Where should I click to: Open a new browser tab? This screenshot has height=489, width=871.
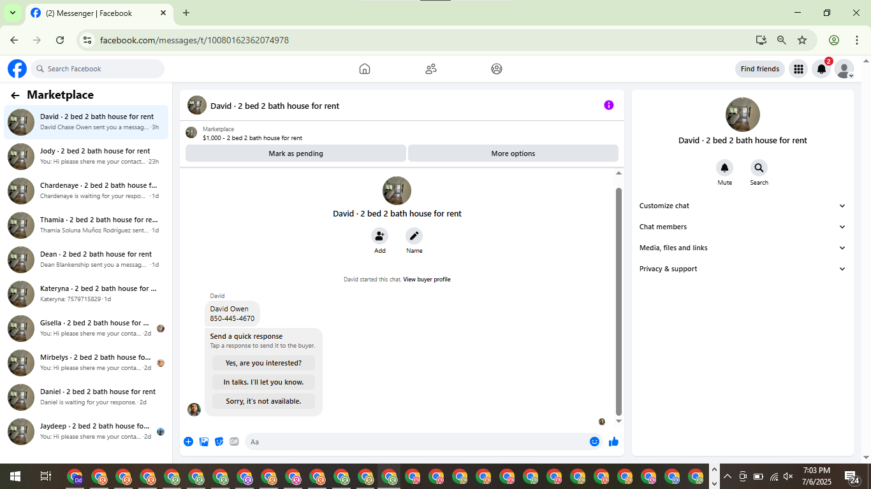[x=186, y=13]
